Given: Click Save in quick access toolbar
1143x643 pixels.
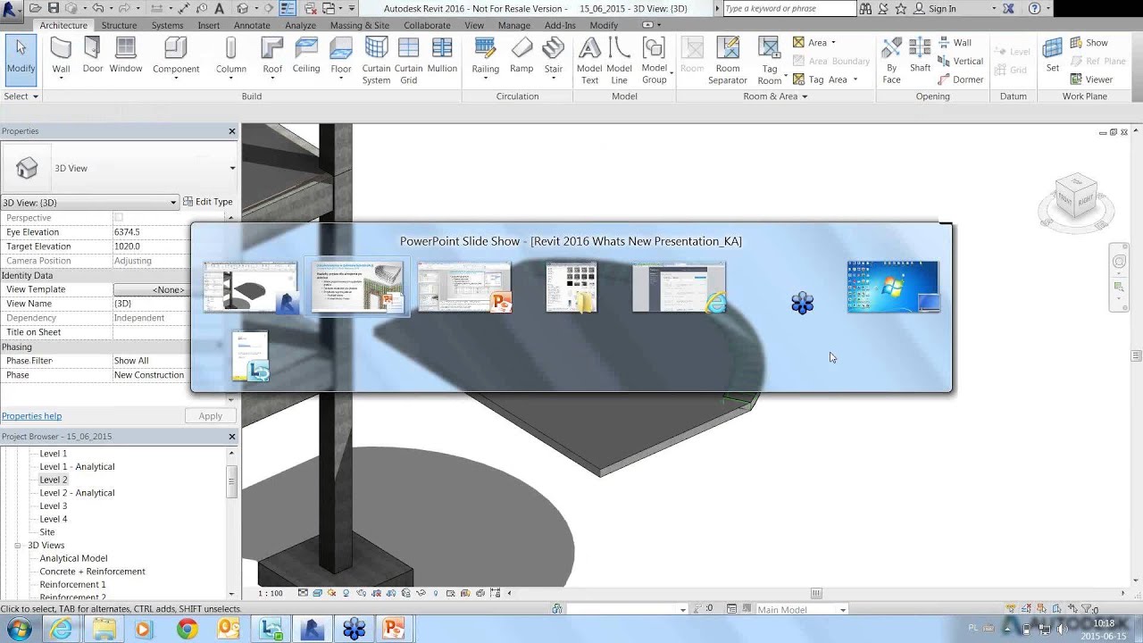Looking at the screenshot, I should pos(53,8).
